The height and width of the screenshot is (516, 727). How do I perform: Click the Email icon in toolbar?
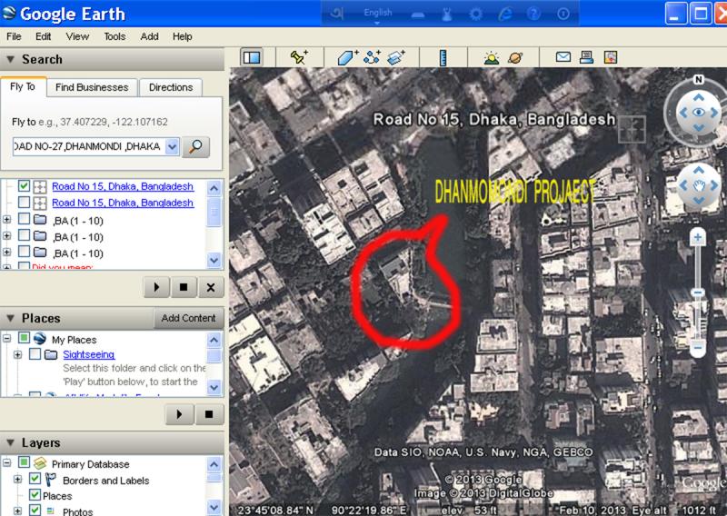pyautogui.click(x=563, y=57)
